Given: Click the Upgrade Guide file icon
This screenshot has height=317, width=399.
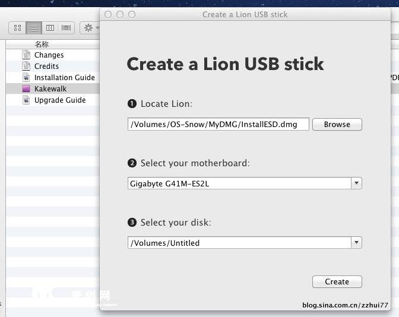Looking at the screenshot, I should [x=26, y=100].
